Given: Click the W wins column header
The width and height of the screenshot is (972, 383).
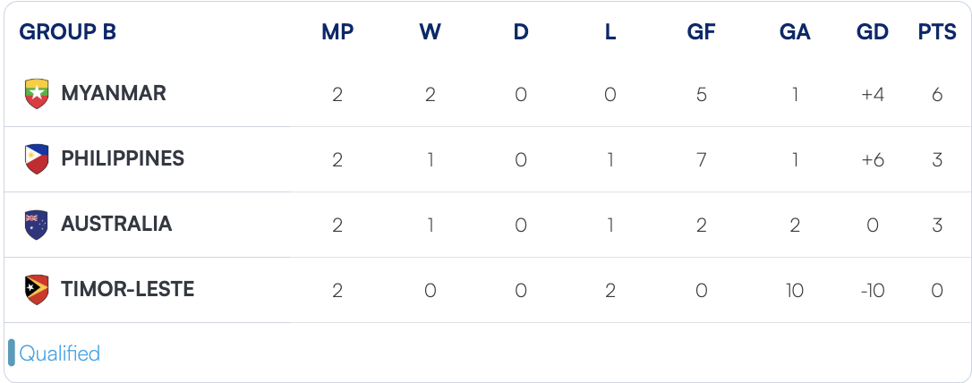Looking at the screenshot, I should [430, 32].
